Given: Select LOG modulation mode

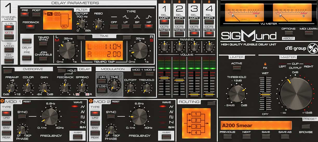Looking at the screenshot, I should pyautogui.click(x=102, y=90).
